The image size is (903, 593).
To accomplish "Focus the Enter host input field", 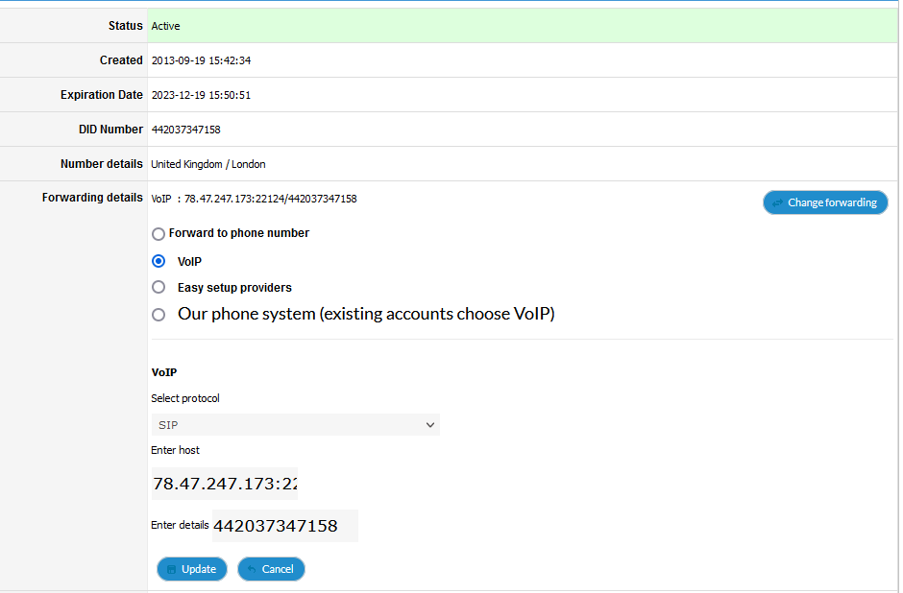I will (x=225, y=484).
